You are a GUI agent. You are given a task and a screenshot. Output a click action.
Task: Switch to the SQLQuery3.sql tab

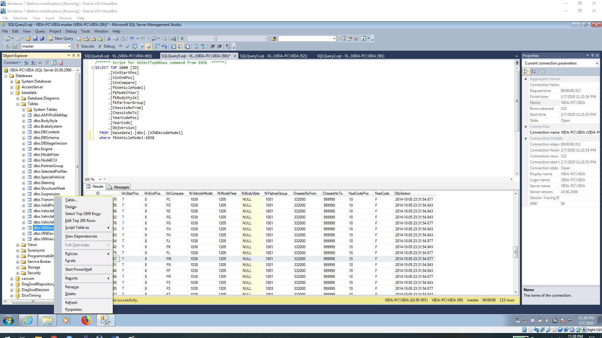(273, 56)
